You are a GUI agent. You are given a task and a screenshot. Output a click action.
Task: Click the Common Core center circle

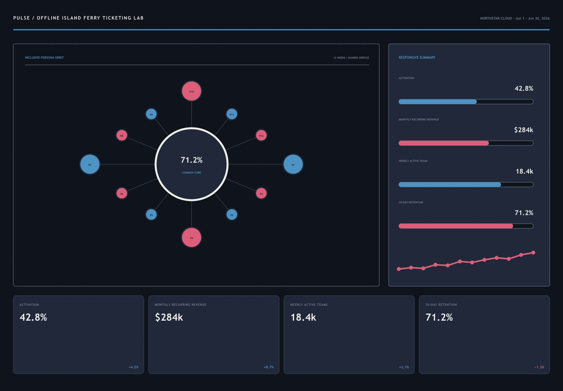(192, 164)
